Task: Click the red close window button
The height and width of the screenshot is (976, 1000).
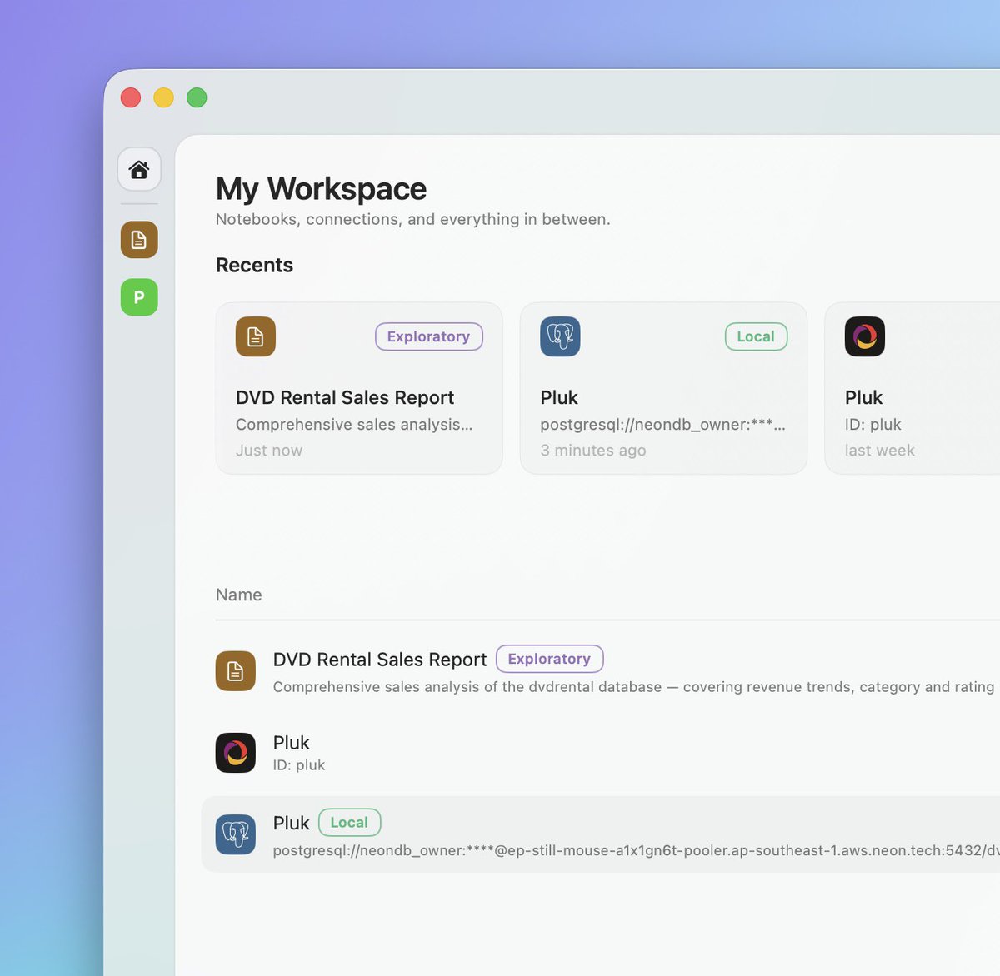Action: tap(131, 97)
